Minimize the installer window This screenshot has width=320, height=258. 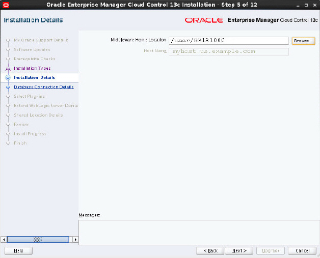pos(298,5)
